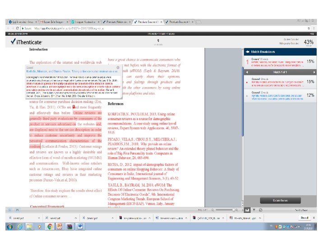325x244 pixels.
Task: Click the zoom-in magnifier icon
Action: point(237,210)
